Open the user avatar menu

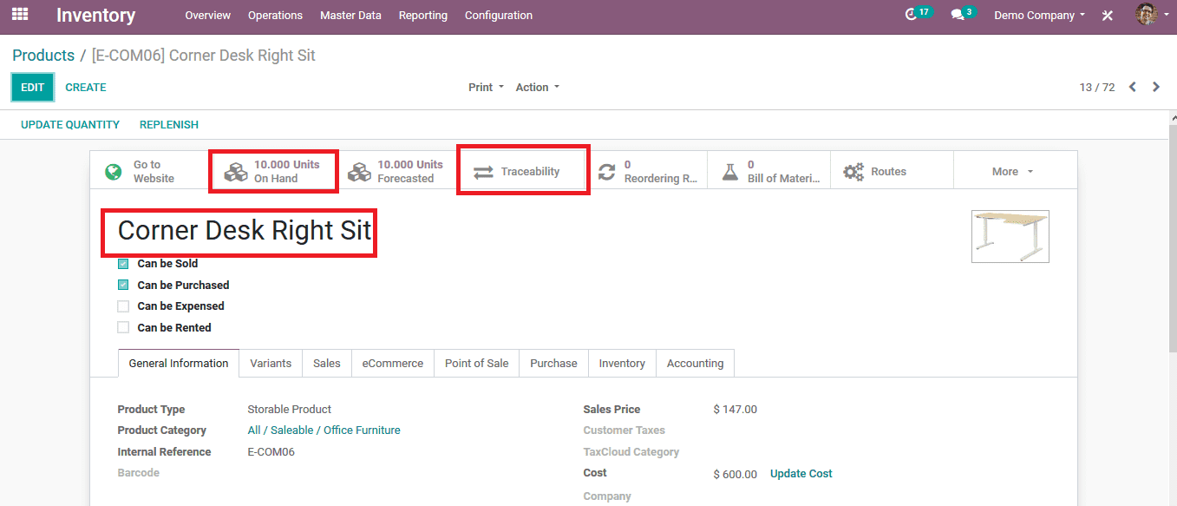tap(1152, 14)
